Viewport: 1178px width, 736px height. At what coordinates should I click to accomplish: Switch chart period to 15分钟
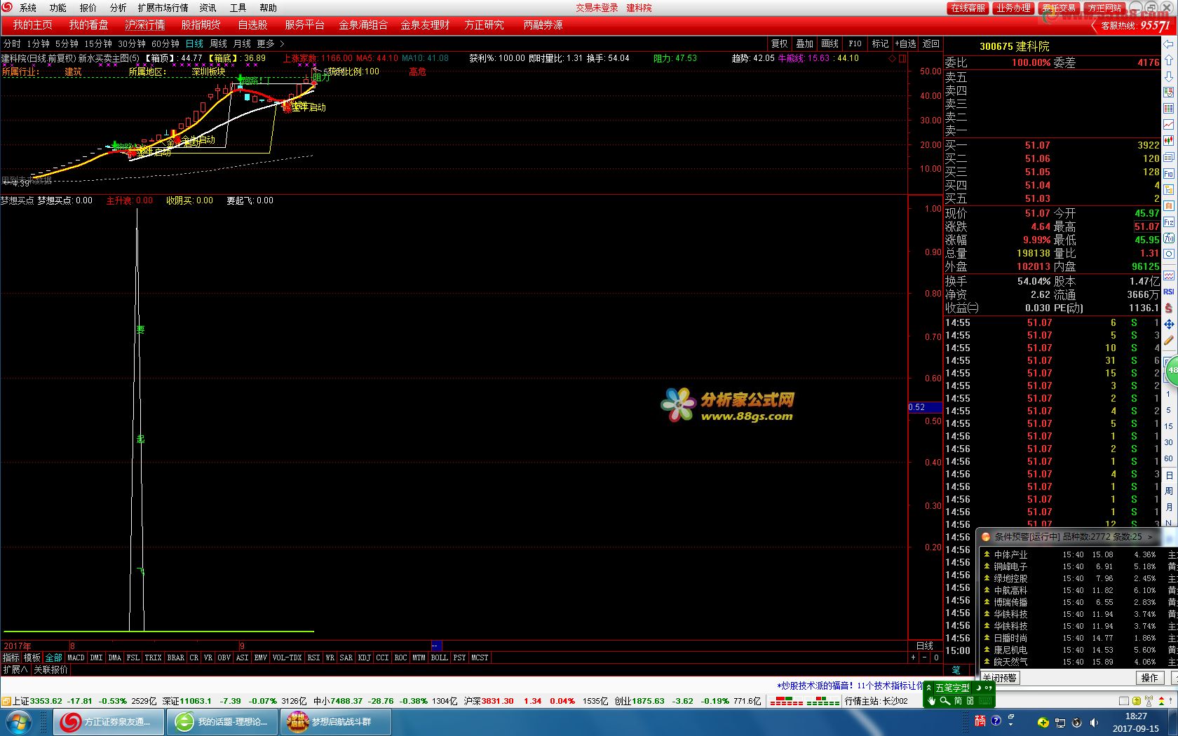(98, 43)
